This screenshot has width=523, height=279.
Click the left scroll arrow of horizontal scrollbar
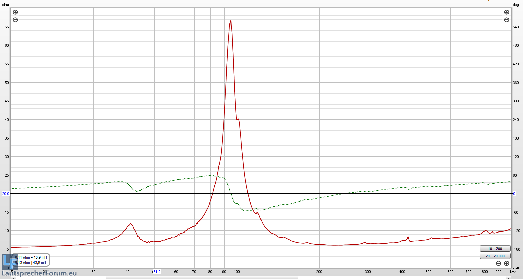pos(13,278)
